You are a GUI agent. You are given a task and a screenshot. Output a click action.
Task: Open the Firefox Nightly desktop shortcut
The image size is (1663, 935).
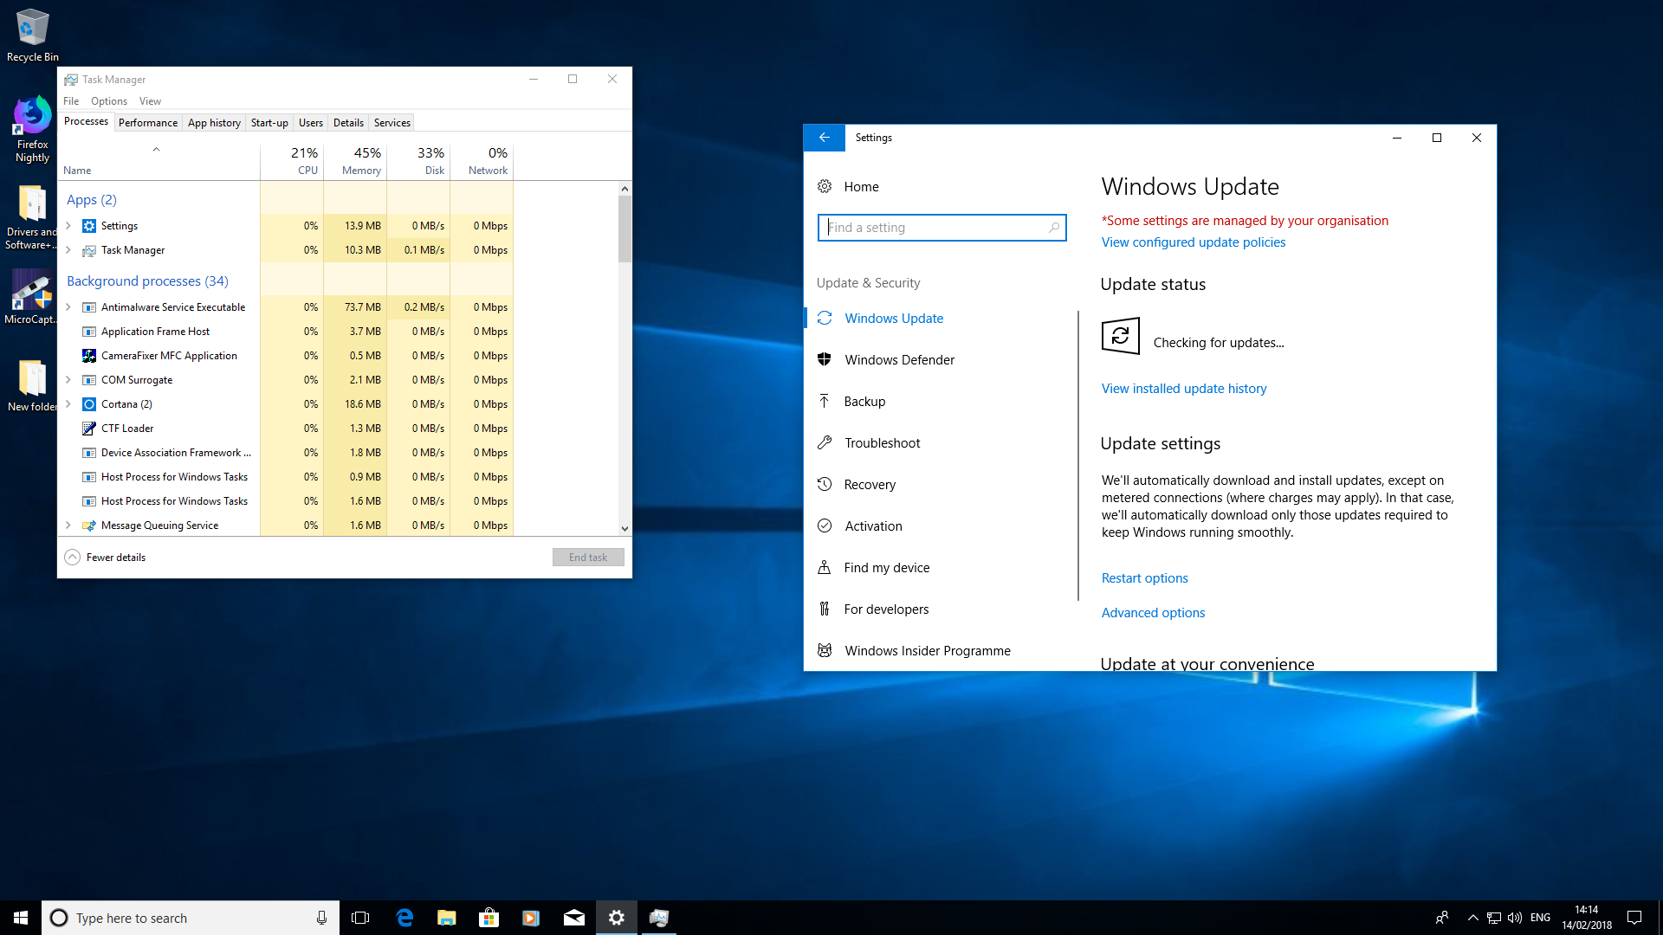click(32, 128)
